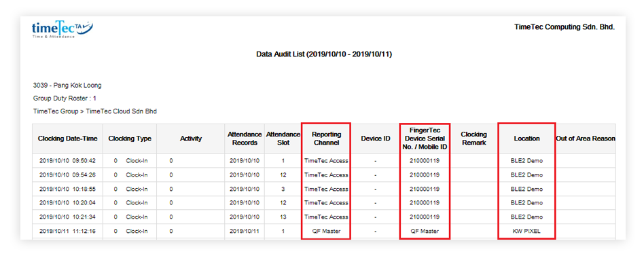Click the Device ID column header

click(376, 139)
